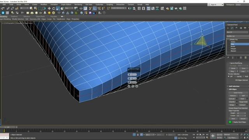Toggle the Angle Snap icon
The height and width of the screenshot is (140, 249).
pyautogui.click(x=95, y=9)
